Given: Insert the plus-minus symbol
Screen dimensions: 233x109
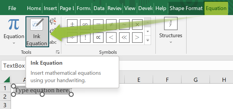Looking at the screenshot, I should tap(72, 25).
